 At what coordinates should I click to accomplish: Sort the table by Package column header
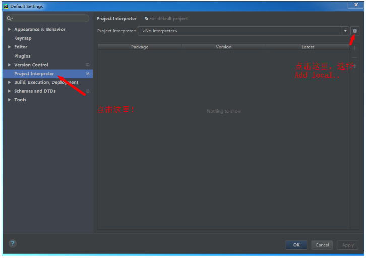(x=140, y=47)
